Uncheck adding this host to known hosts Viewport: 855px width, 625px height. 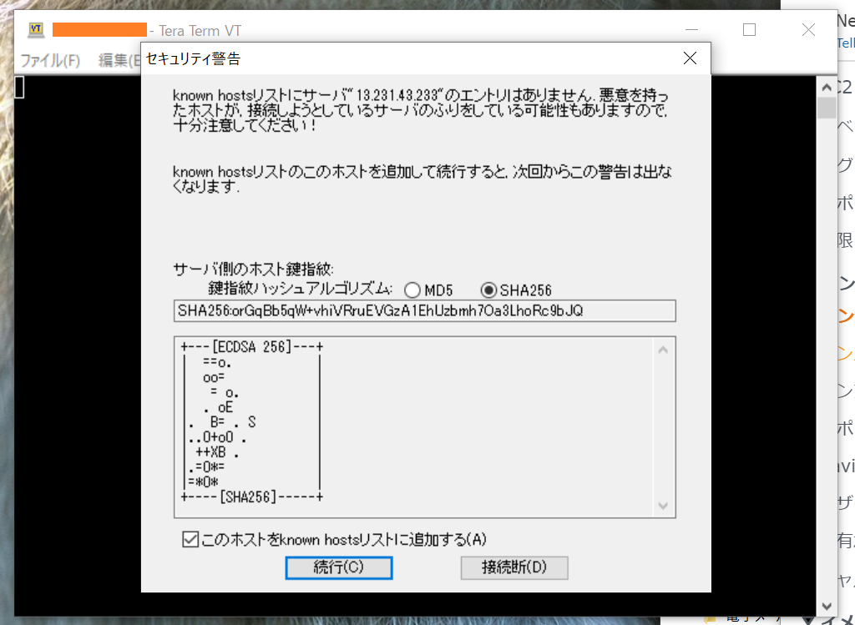[188, 540]
